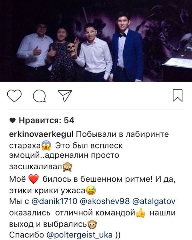192x240 pixels.
Task: View the list of 54 likes
Action: coord(46,120)
